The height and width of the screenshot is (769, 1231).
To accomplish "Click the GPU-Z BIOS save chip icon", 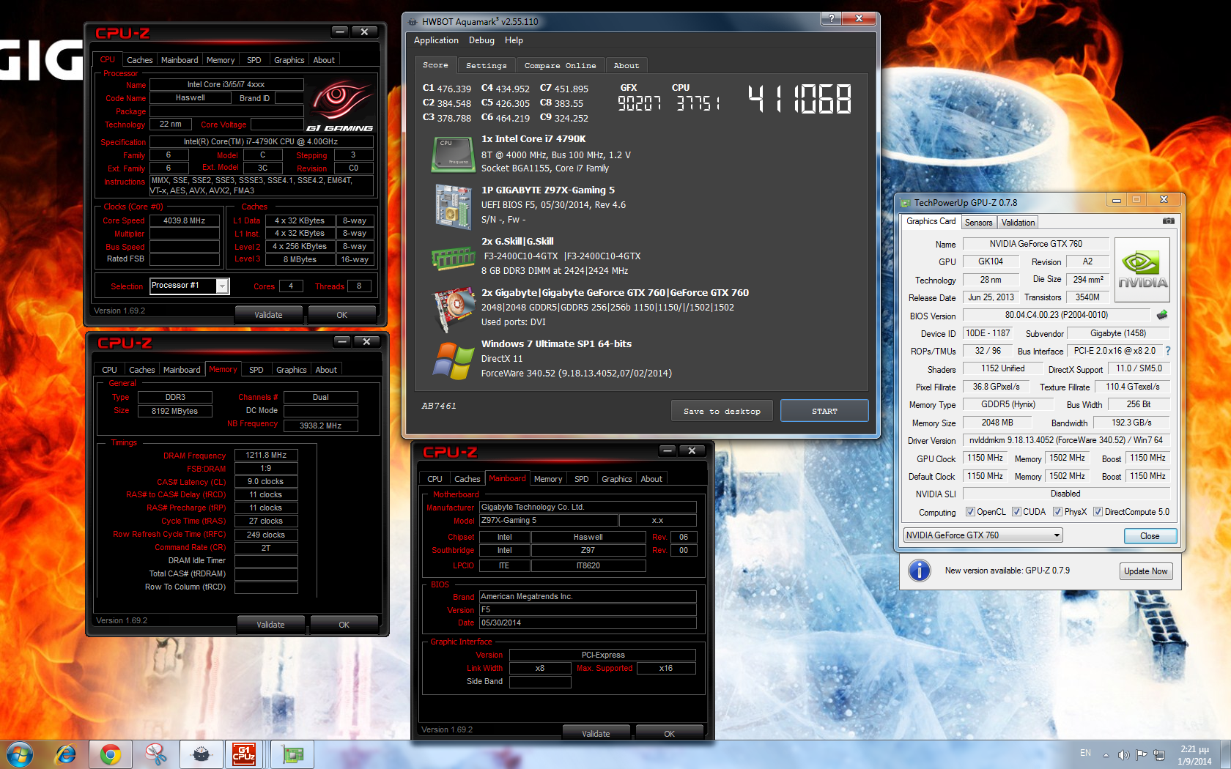I will (x=1162, y=315).
